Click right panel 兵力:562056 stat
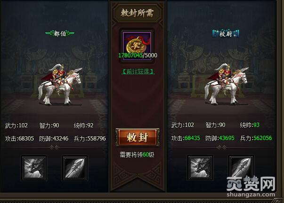The height and width of the screenshot is (203, 284). (x=256, y=138)
